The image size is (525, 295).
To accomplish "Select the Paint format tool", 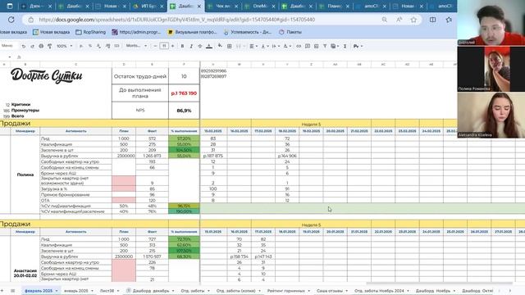I will click(x=49, y=46).
